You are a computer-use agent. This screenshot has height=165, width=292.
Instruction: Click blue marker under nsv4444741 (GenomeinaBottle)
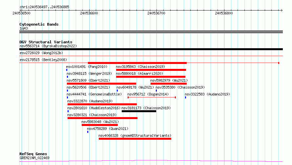[67, 97]
